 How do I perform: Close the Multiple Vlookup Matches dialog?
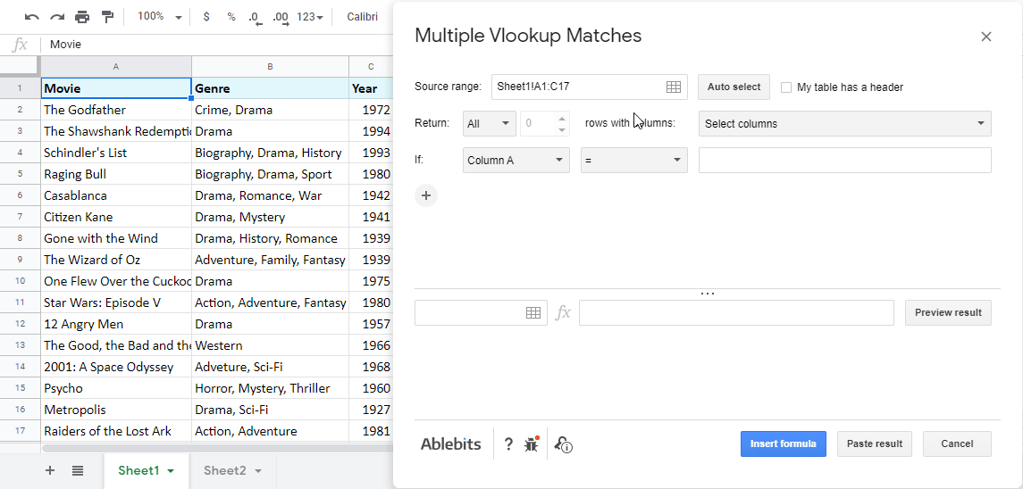point(985,37)
